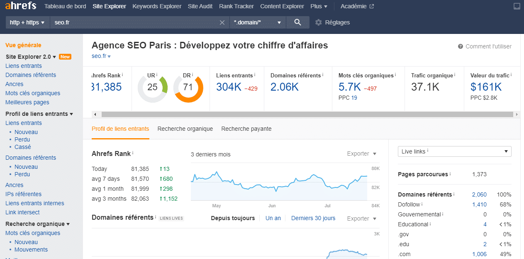Expand the Plus menu in top navigation
This screenshot has width=524, height=259.
click(x=319, y=6)
